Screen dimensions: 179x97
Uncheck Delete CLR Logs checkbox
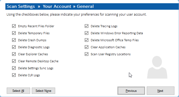pos(14,75)
